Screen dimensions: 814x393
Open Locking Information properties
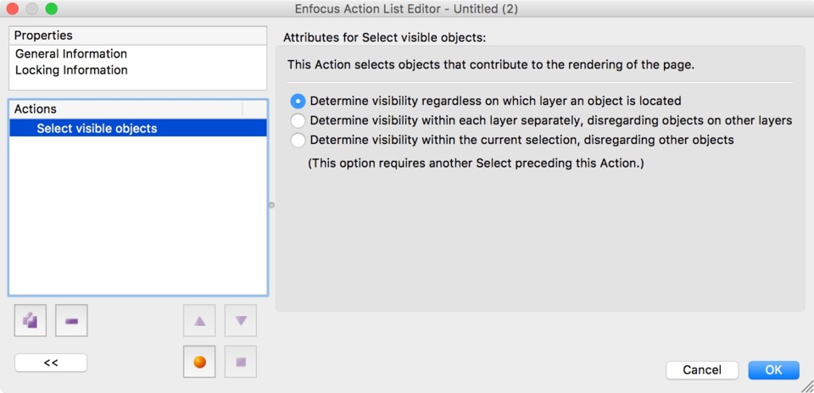pyautogui.click(x=71, y=70)
